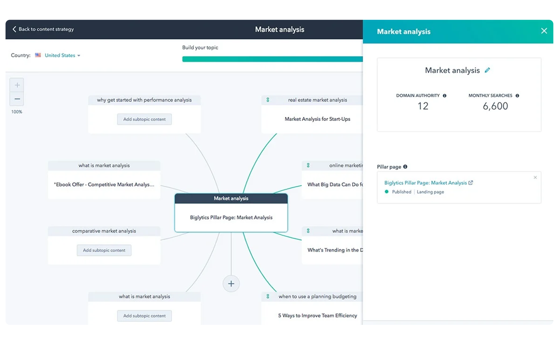Add subtopic content to comparative market analysis
Viewport: 558px width, 349px height.
[x=104, y=250]
